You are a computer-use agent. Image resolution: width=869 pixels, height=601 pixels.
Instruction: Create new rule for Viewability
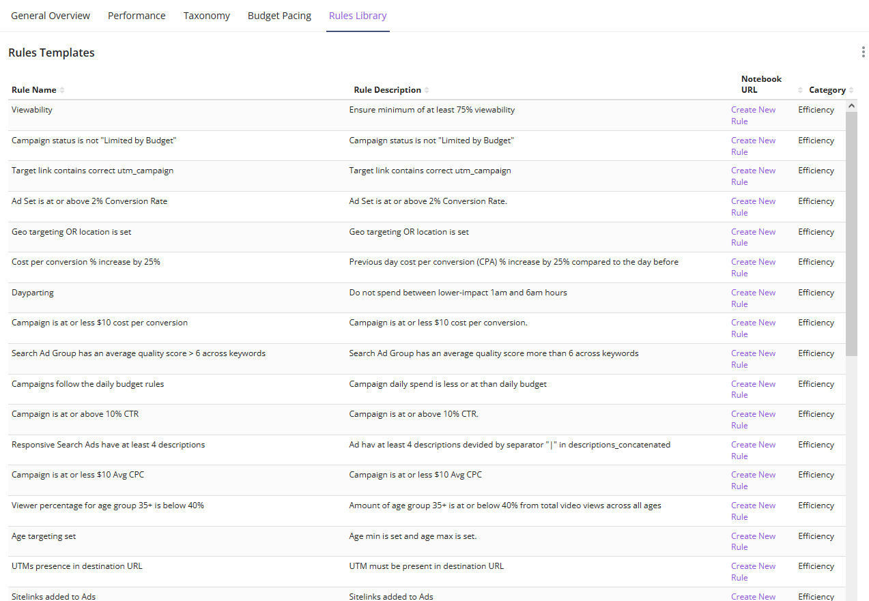[753, 115]
